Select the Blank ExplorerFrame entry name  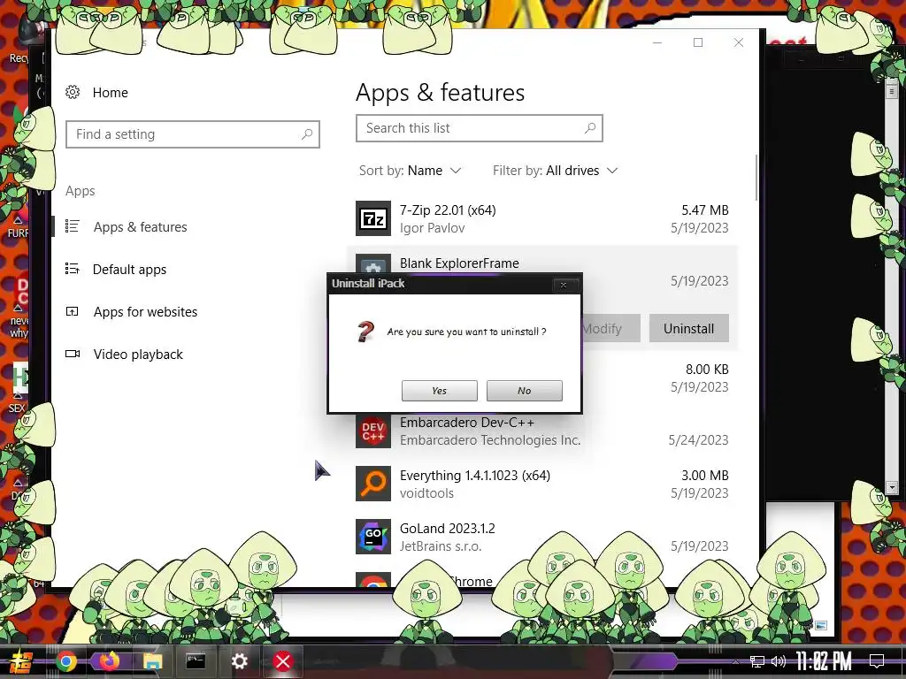(459, 263)
